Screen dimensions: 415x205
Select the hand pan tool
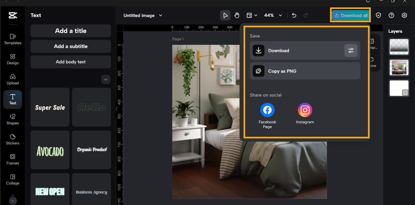point(237,15)
